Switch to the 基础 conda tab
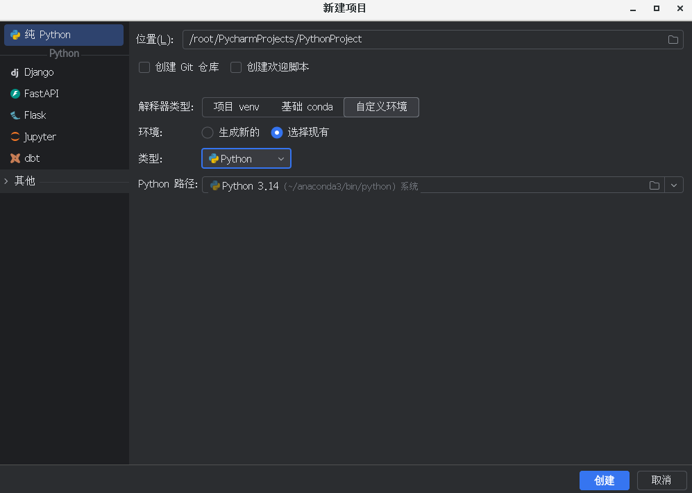Screen dimensions: 692x493 pos(307,107)
